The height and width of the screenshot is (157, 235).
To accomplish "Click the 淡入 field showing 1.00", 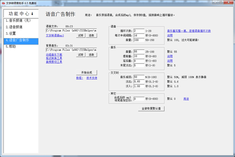I will (x=139, y=86).
